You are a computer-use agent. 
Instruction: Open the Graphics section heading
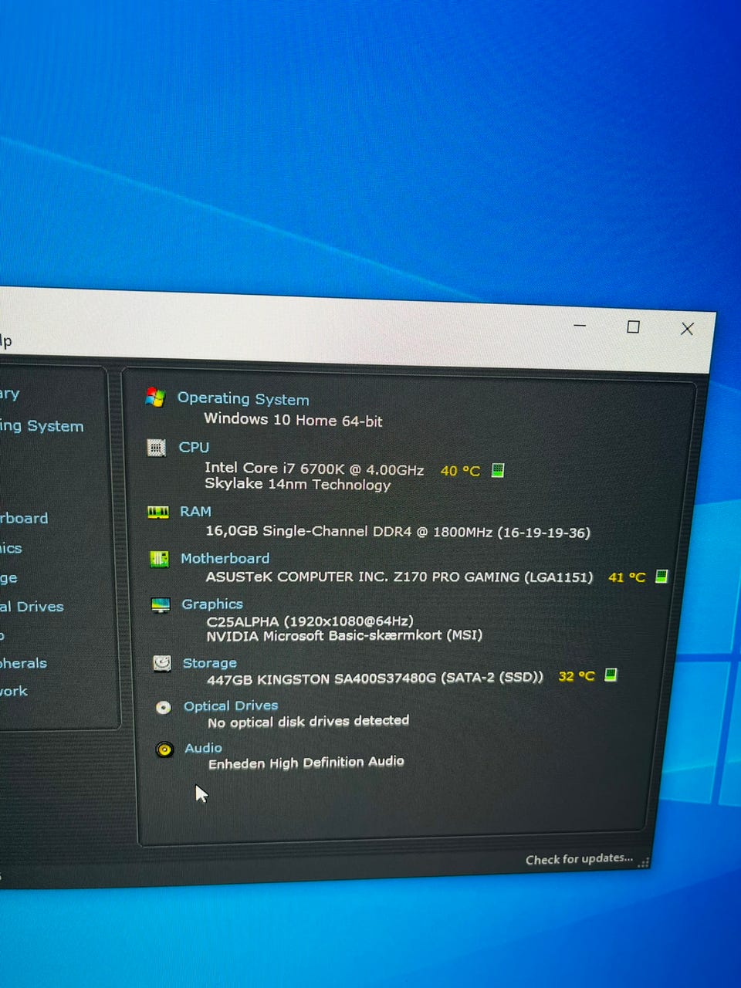pos(212,604)
